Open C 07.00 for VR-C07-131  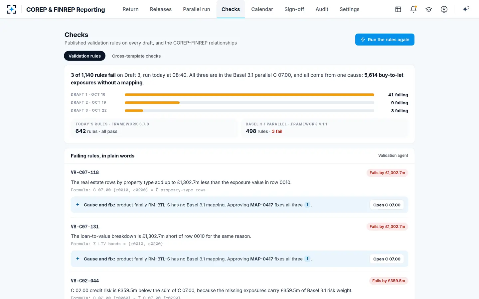pos(387,259)
